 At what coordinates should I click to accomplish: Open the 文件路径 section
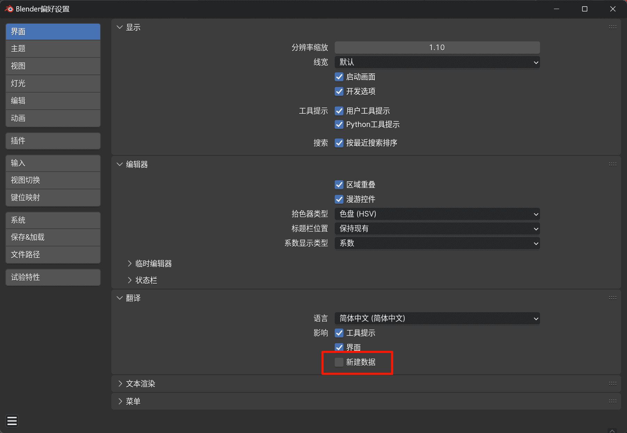[53, 255]
